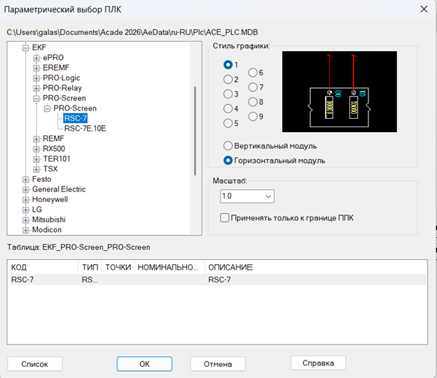Click the RSC-7 description cell
Viewport: 437px width, 378px height.
coord(220,279)
